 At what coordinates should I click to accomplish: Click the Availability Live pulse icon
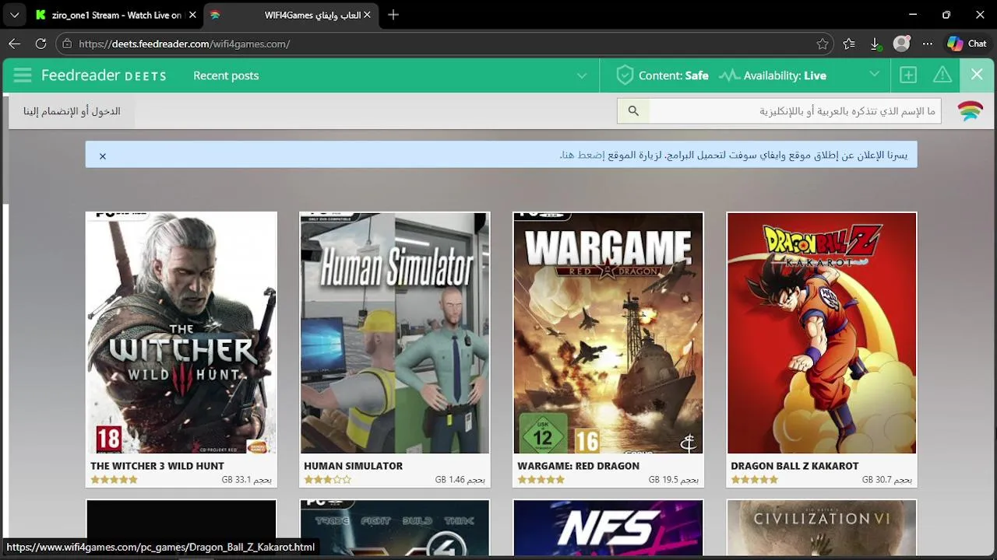729,75
